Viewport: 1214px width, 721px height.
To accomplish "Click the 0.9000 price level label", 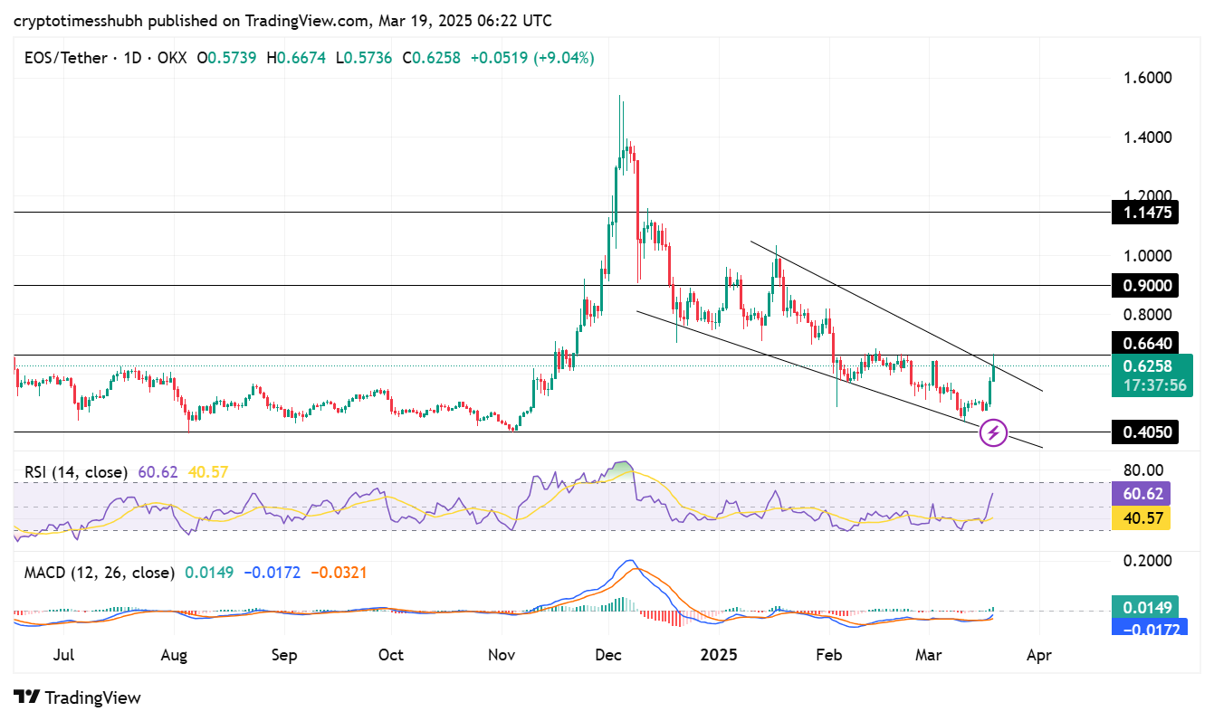I will click(1144, 286).
